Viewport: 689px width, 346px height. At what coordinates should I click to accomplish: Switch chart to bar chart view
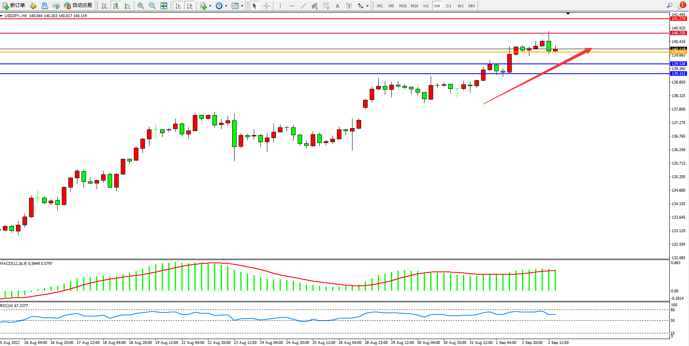click(104, 6)
